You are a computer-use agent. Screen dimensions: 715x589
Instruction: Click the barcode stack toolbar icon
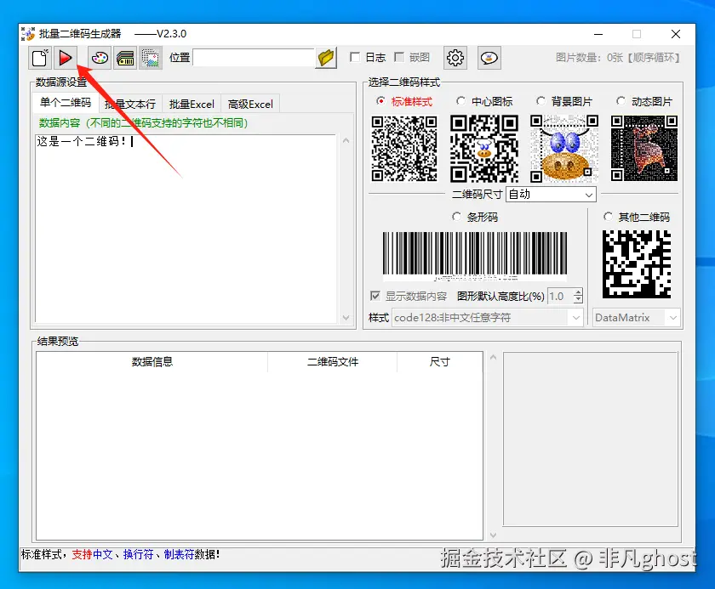pos(125,58)
